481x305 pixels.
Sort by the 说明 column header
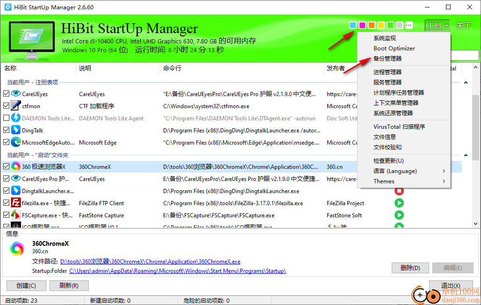(118, 68)
